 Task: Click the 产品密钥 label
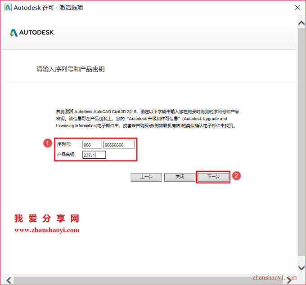[66, 155]
